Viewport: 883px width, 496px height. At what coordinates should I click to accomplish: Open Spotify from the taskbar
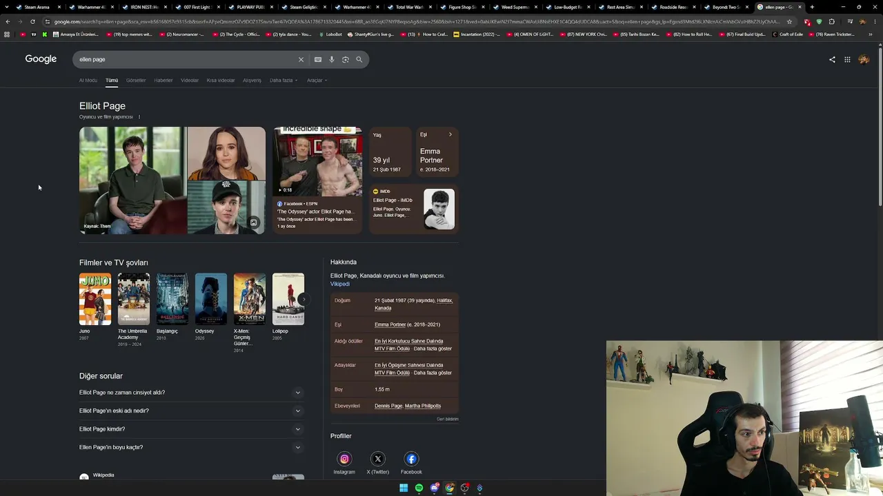click(419, 488)
